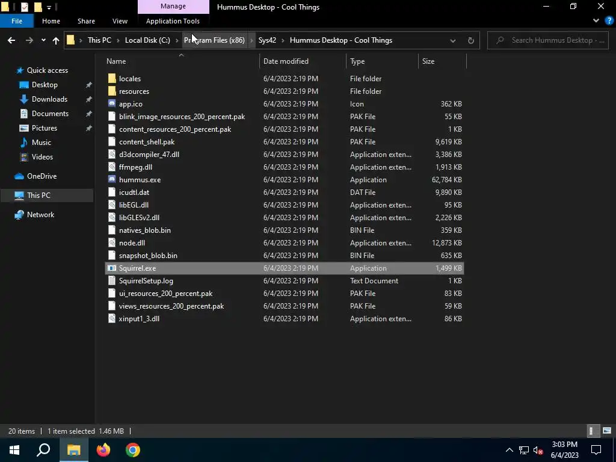This screenshot has width=616, height=462.
Task: Select icudtl.dat file
Action: click(134, 192)
